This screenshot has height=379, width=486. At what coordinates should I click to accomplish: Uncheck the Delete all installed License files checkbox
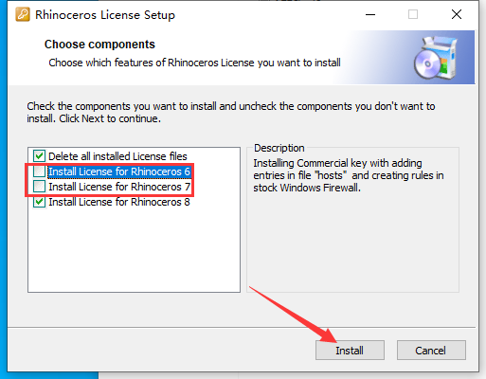click(39, 156)
